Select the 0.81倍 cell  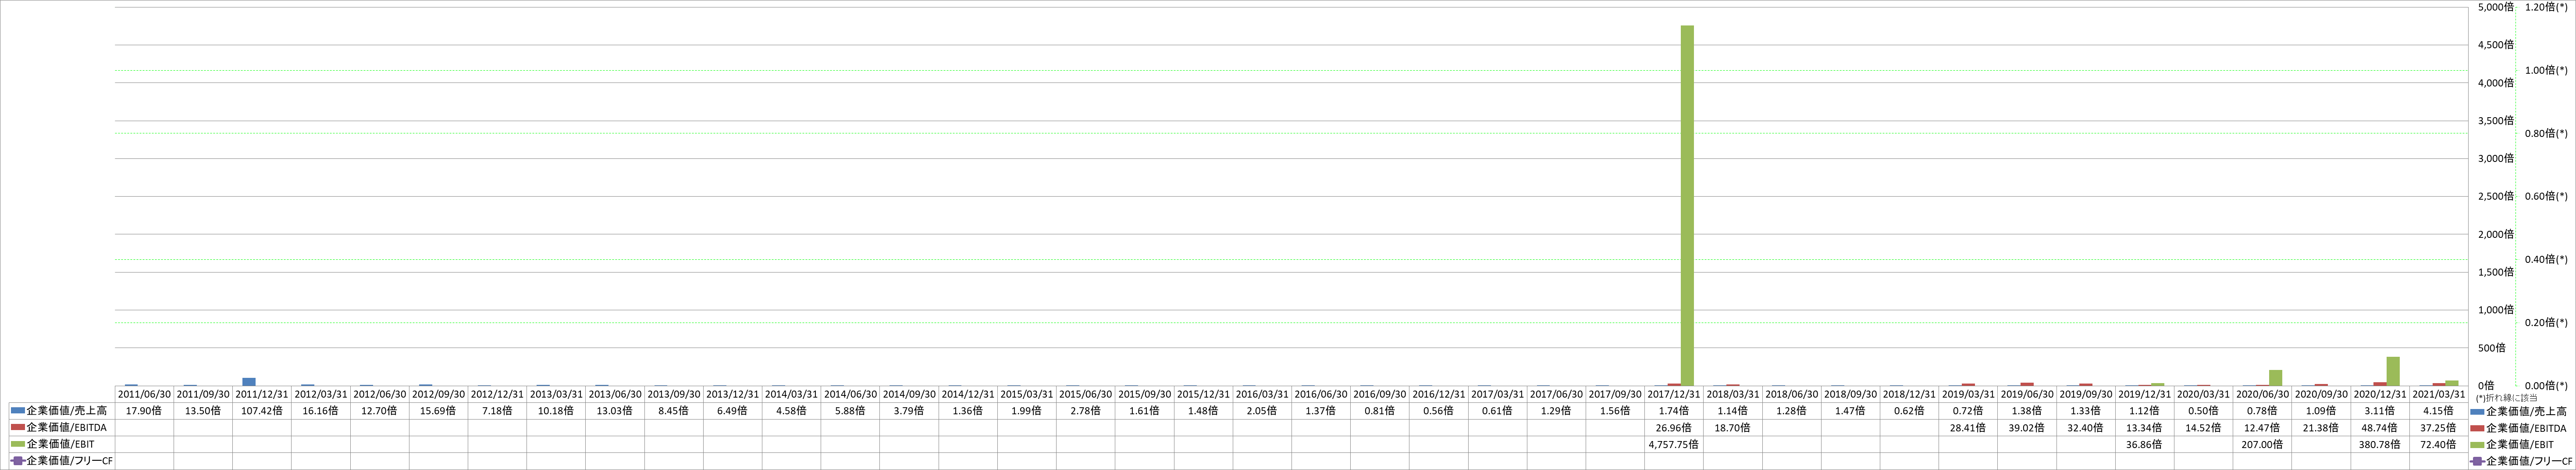(x=1381, y=411)
